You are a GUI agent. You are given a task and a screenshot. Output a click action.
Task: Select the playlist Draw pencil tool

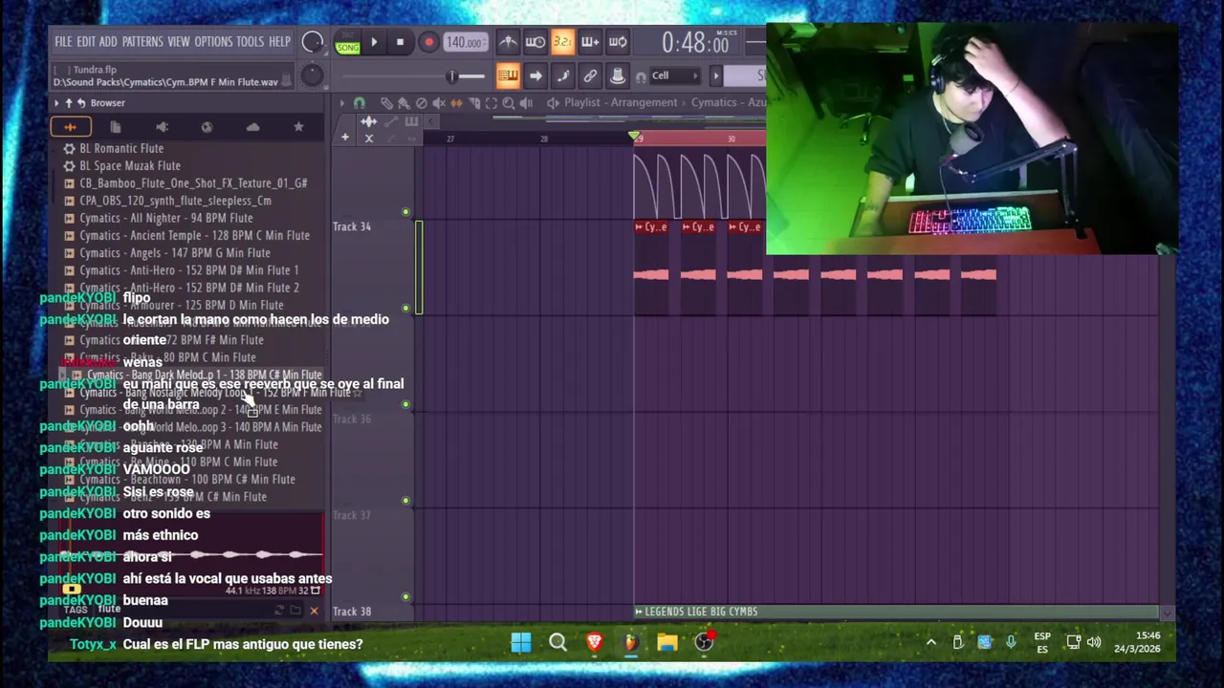click(386, 102)
